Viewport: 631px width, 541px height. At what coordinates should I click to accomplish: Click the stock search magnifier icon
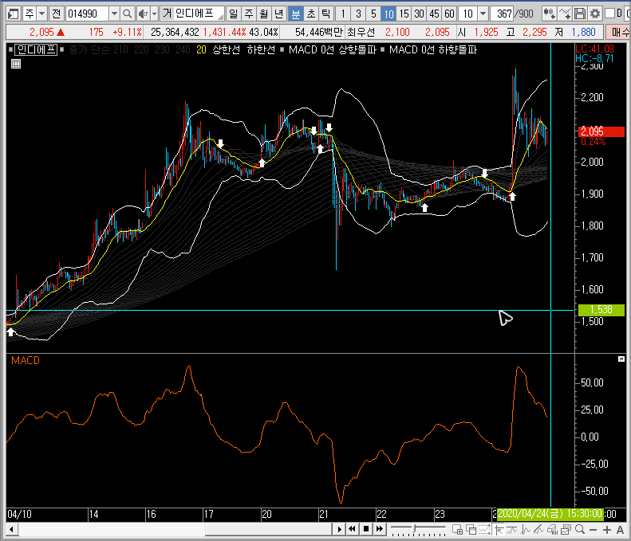pos(127,14)
